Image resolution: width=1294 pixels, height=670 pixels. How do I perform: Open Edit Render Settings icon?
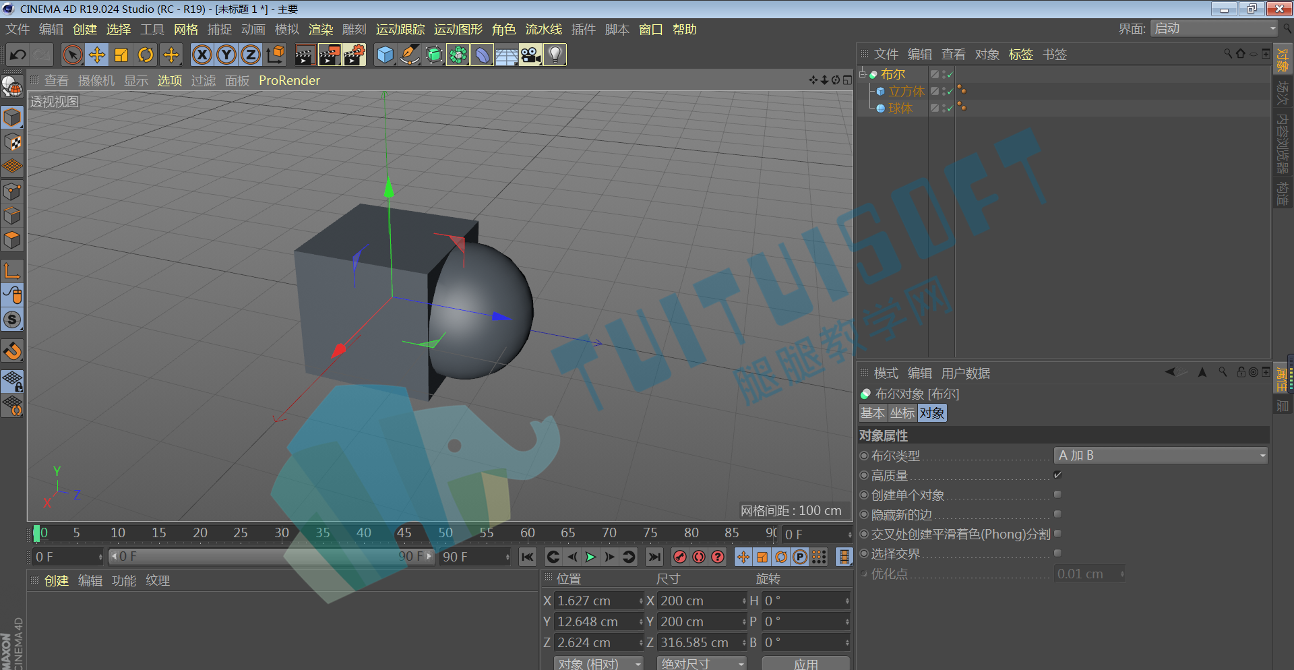[x=355, y=55]
